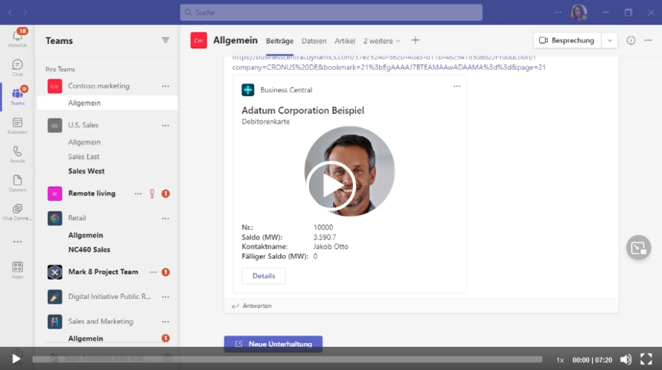Image resolution: width=662 pixels, height=370 pixels.
Task: Add a new tab with plus icon
Action: tap(416, 40)
